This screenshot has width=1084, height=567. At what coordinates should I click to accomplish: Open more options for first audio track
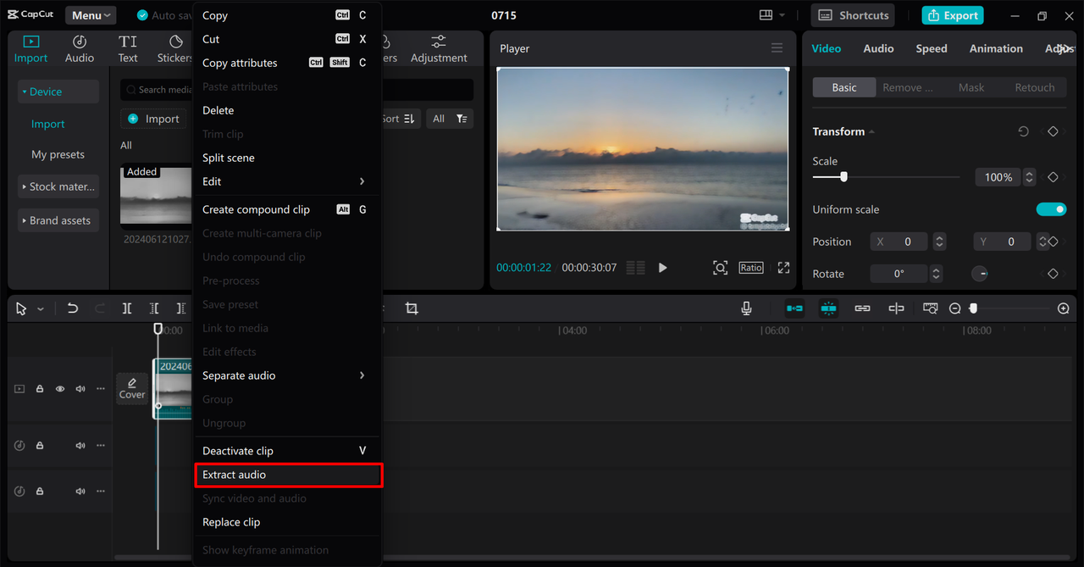tap(101, 446)
